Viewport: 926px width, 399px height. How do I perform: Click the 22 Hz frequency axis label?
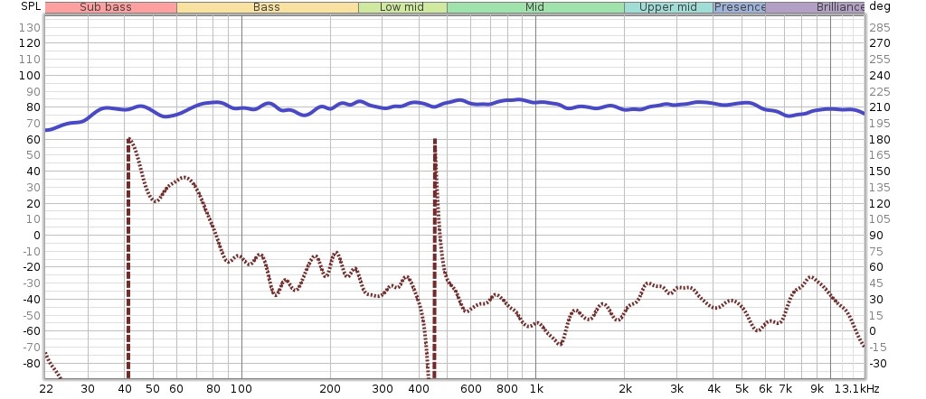(x=45, y=389)
